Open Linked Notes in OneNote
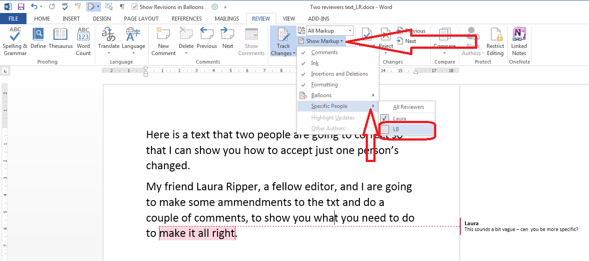The image size is (589, 261). coord(519,41)
